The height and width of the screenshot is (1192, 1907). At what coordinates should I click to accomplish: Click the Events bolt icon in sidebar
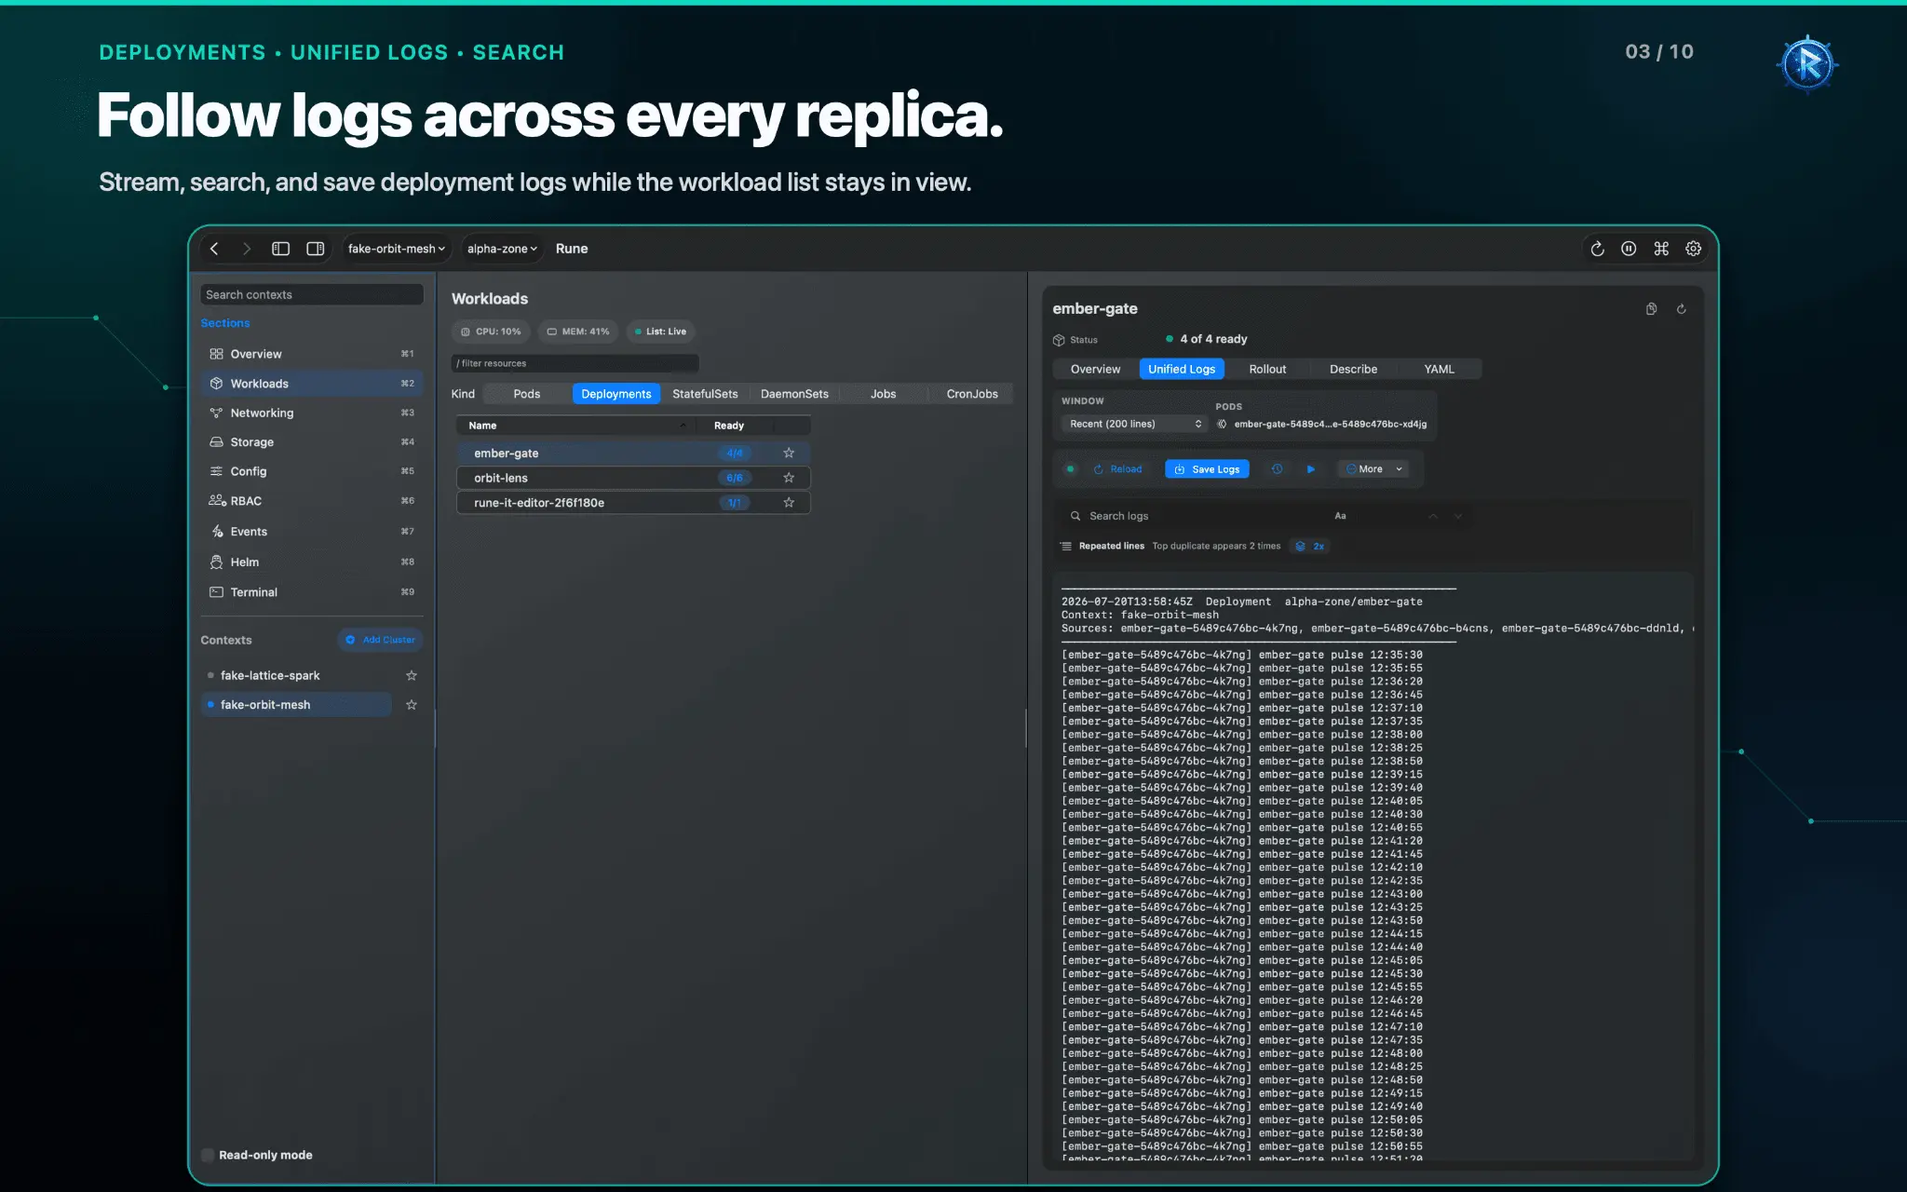(216, 532)
